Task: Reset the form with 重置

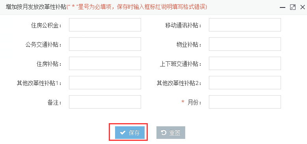Action: tap(171, 133)
